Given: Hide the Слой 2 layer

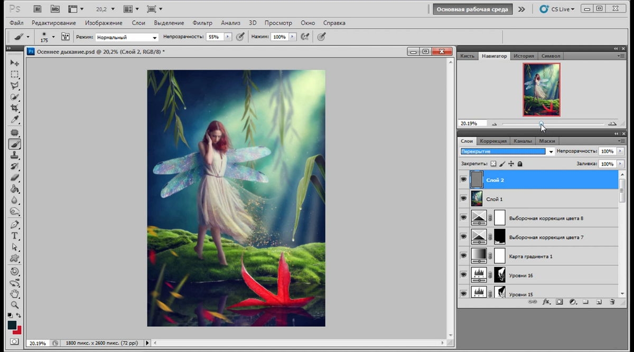Looking at the screenshot, I should 463,180.
